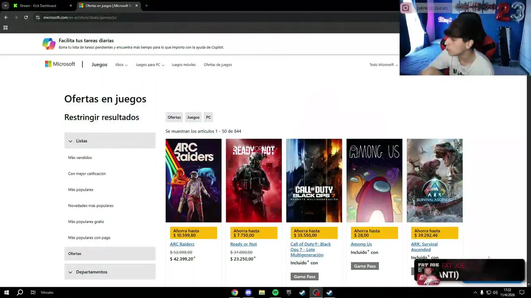Select Más populares list filter

tap(81, 190)
